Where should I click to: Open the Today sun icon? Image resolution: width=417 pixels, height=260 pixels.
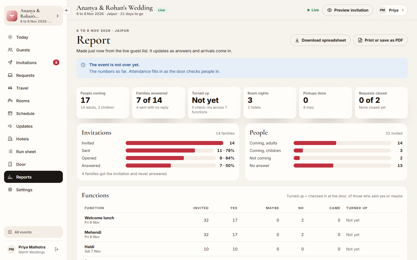click(x=10, y=37)
